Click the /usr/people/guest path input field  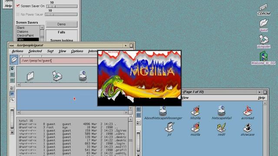point(59,61)
